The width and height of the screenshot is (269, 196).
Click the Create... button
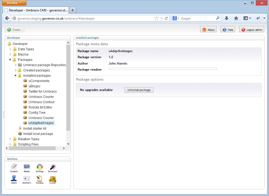(15, 30)
